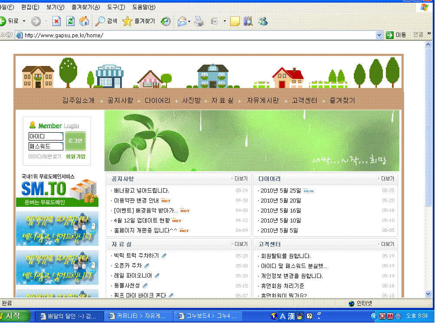Refresh the page with the Refresh icon
The image size is (444, 333).
(70, 21)
